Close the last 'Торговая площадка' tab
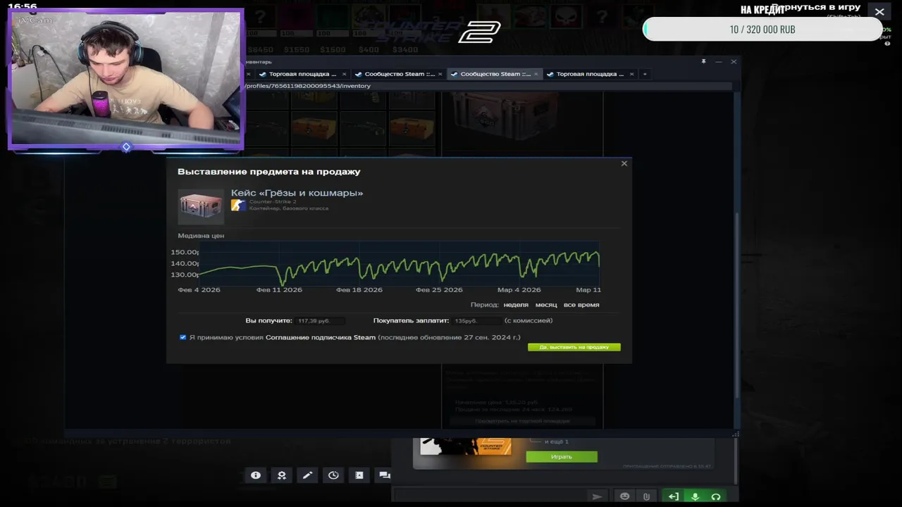 632,74
